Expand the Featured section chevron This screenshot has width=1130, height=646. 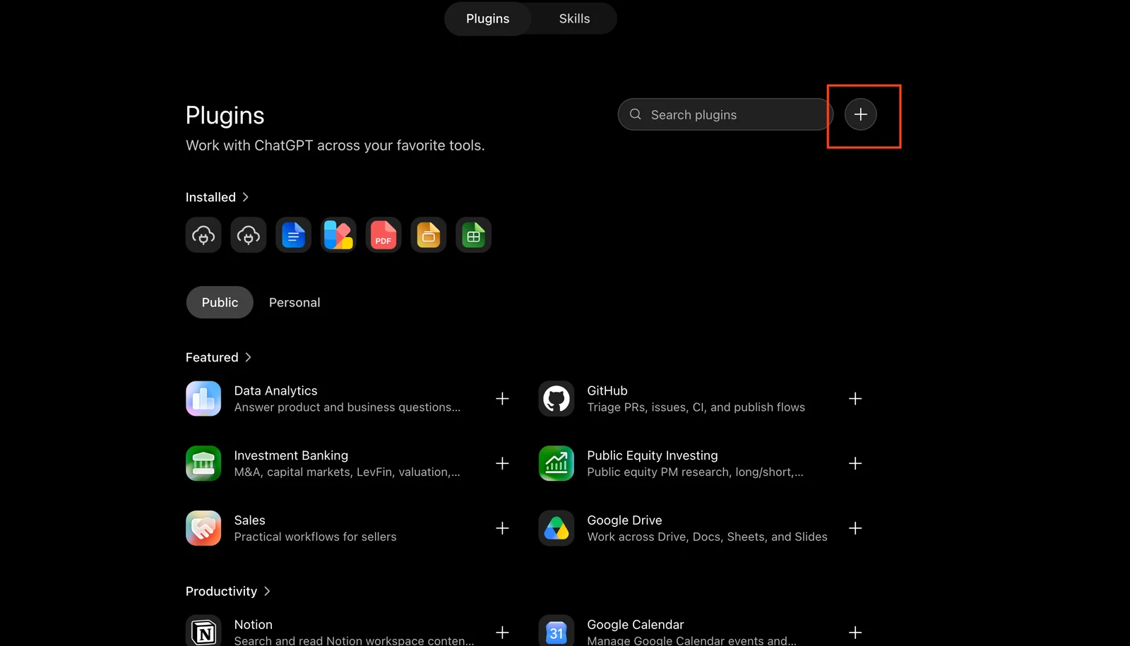pyautogui.click(x=248, y=358)
